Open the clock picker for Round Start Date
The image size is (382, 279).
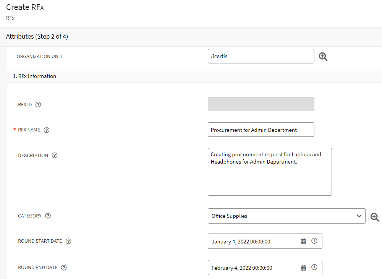click(314, 241)
